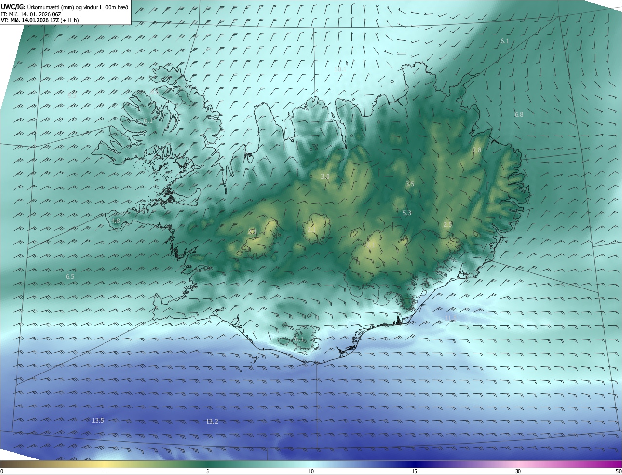622x475 pixels.
Task: Select the 3.5 value on the map
Action: point(410,184)
